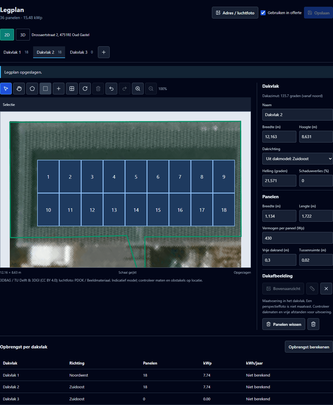
Task: Click the kWh/jaar column header
Action: click(254, 363)
